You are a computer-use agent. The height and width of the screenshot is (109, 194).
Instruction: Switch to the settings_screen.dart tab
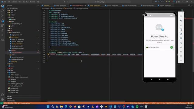(x=165, y=5)
